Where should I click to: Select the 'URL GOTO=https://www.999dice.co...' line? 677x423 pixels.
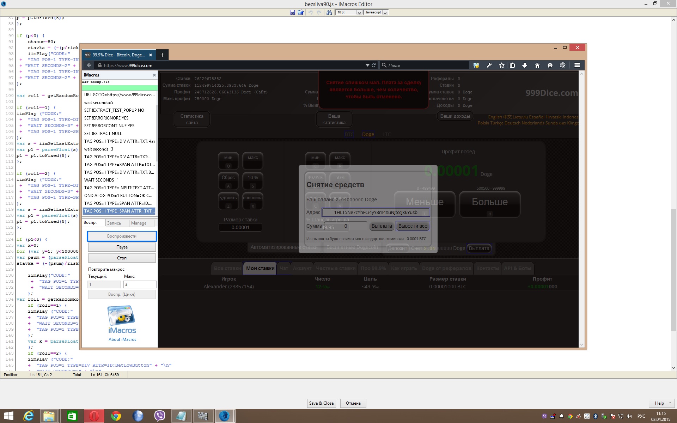119,95
